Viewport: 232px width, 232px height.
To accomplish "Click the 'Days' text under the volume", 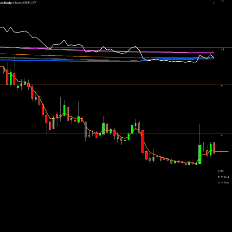I will pos(226,183).
